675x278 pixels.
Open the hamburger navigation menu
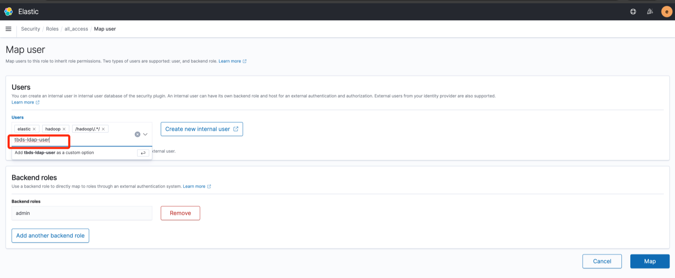click(8, 29)
